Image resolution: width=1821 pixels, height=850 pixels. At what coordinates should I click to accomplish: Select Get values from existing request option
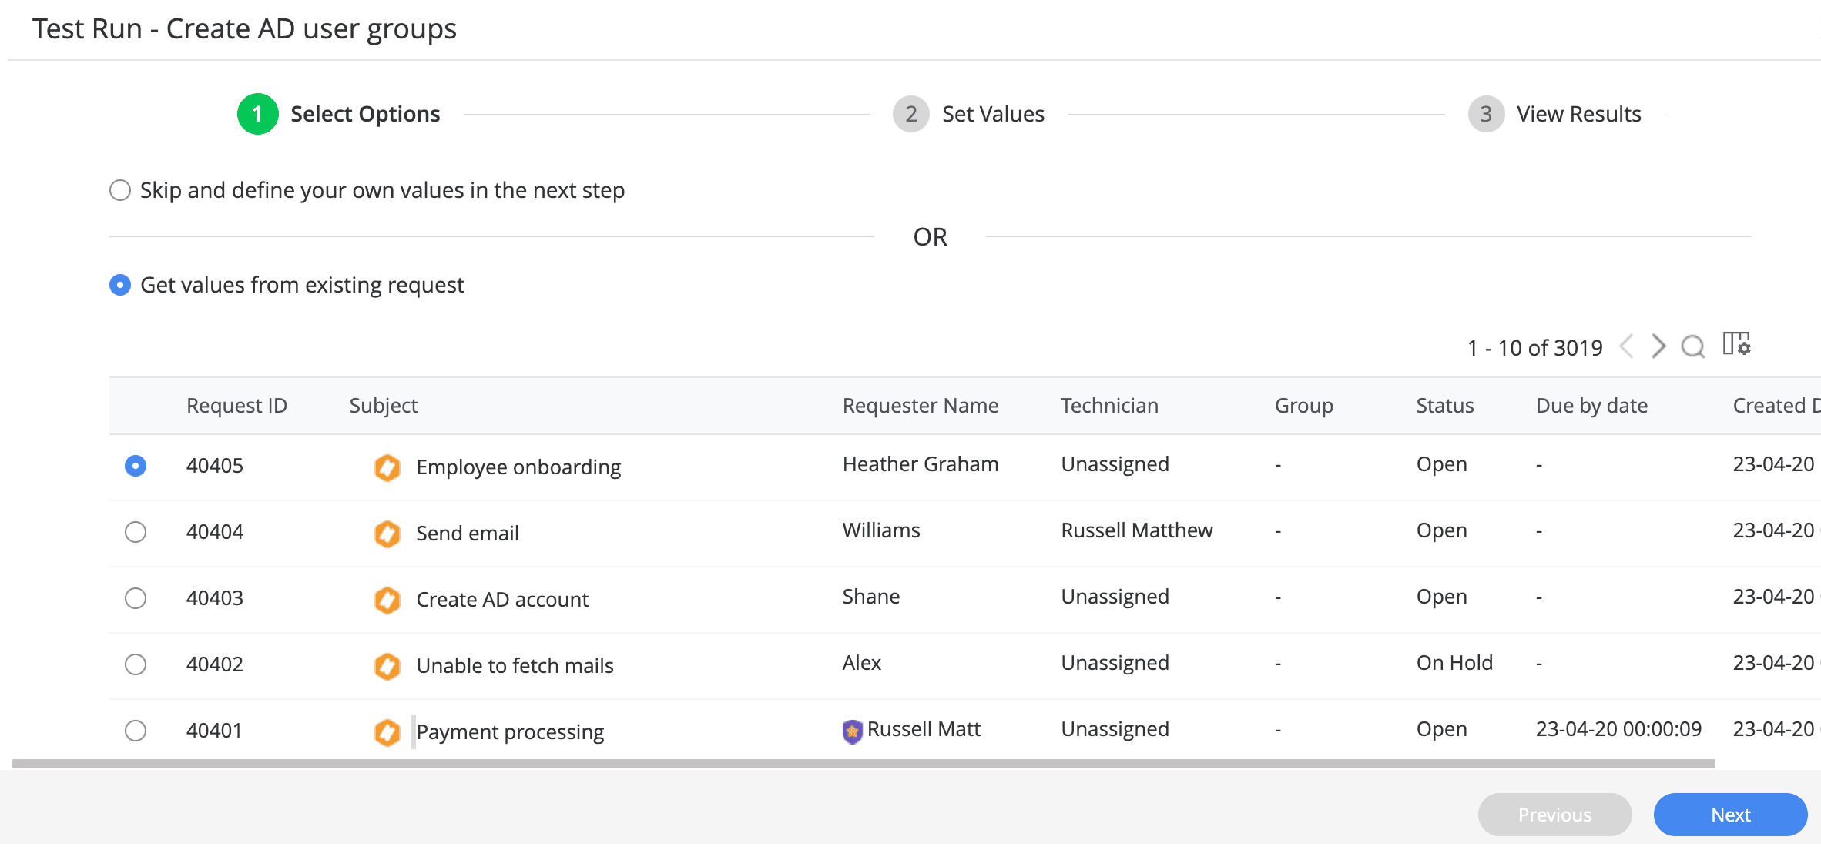120,285
